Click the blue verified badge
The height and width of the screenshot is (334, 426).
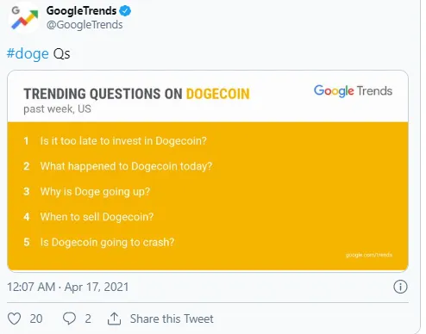click(x=125, y=11)
